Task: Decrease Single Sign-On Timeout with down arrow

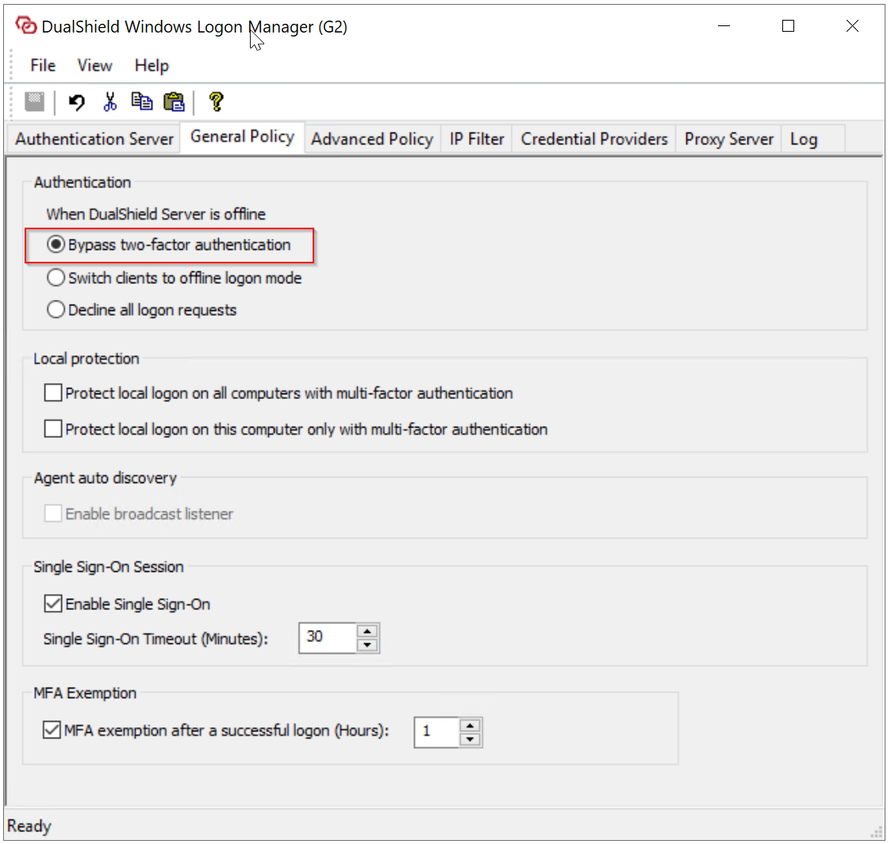Action: coord(367,645)
